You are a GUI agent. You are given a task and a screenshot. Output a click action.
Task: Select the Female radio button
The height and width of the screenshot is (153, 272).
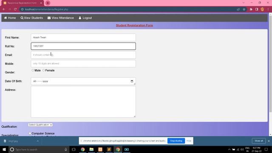point(43,70)
